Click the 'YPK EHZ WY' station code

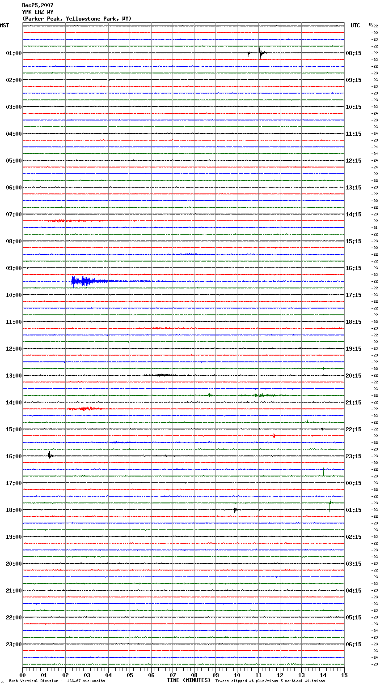coord(38,12)
